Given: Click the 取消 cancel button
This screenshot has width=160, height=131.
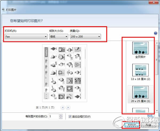Looking at the screenshot, I should (149, 125).
